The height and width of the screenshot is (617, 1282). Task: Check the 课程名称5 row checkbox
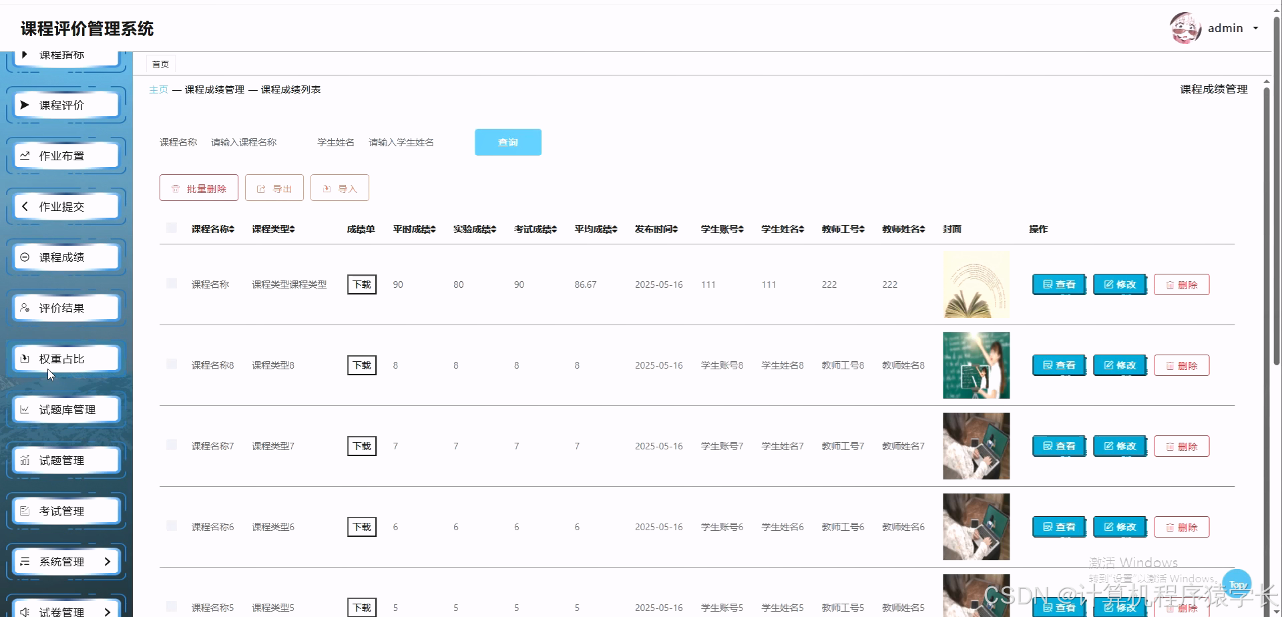pos(172,606)
